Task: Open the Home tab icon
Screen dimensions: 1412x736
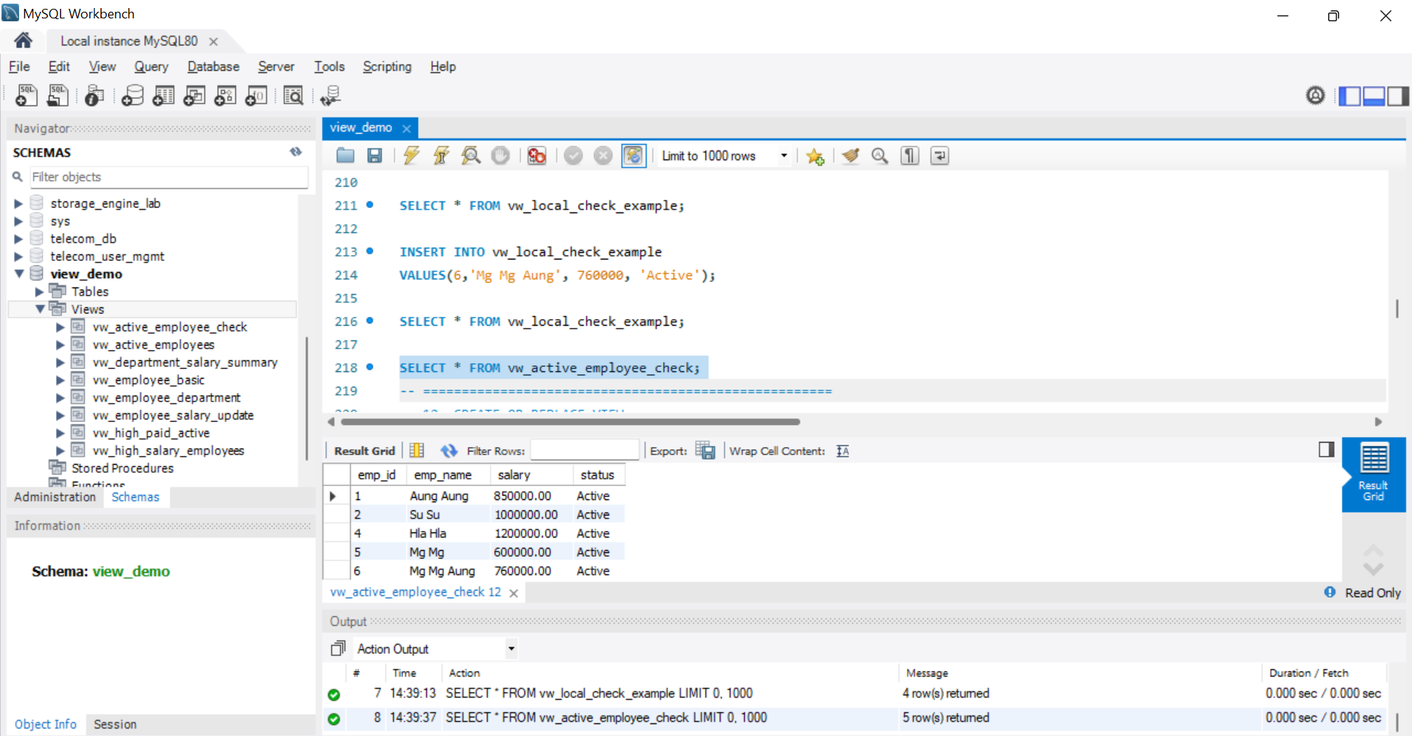Action: click(x=23, y=40)
